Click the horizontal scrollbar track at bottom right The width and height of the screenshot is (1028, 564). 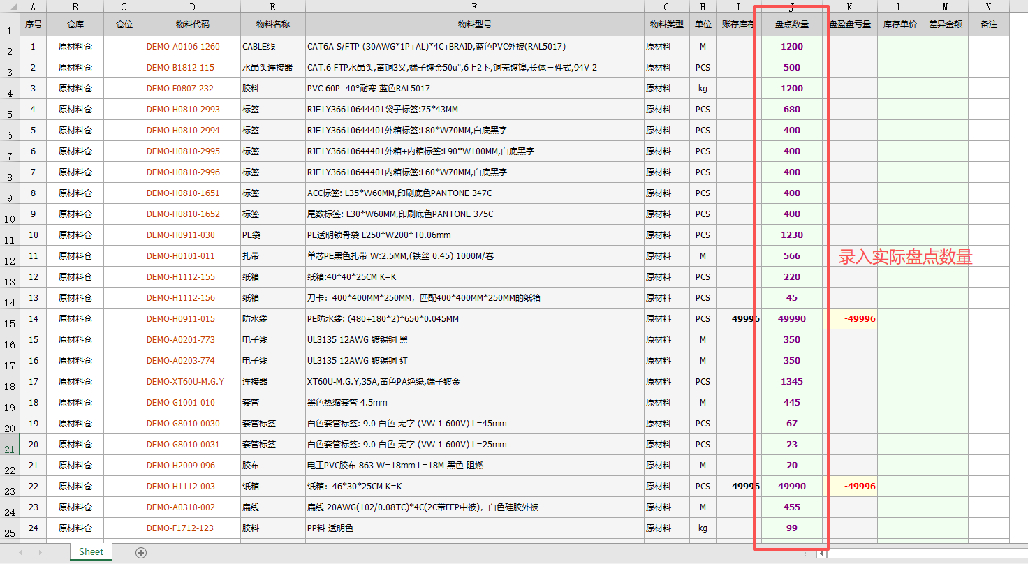[x=927, y=554]
